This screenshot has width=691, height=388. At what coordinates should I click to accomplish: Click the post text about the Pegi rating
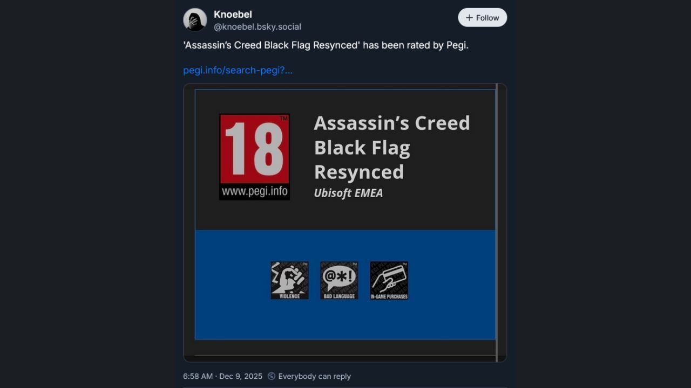326,45
